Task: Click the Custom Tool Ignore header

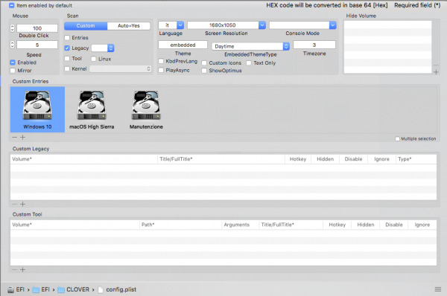Action: [x=422, y=225]
